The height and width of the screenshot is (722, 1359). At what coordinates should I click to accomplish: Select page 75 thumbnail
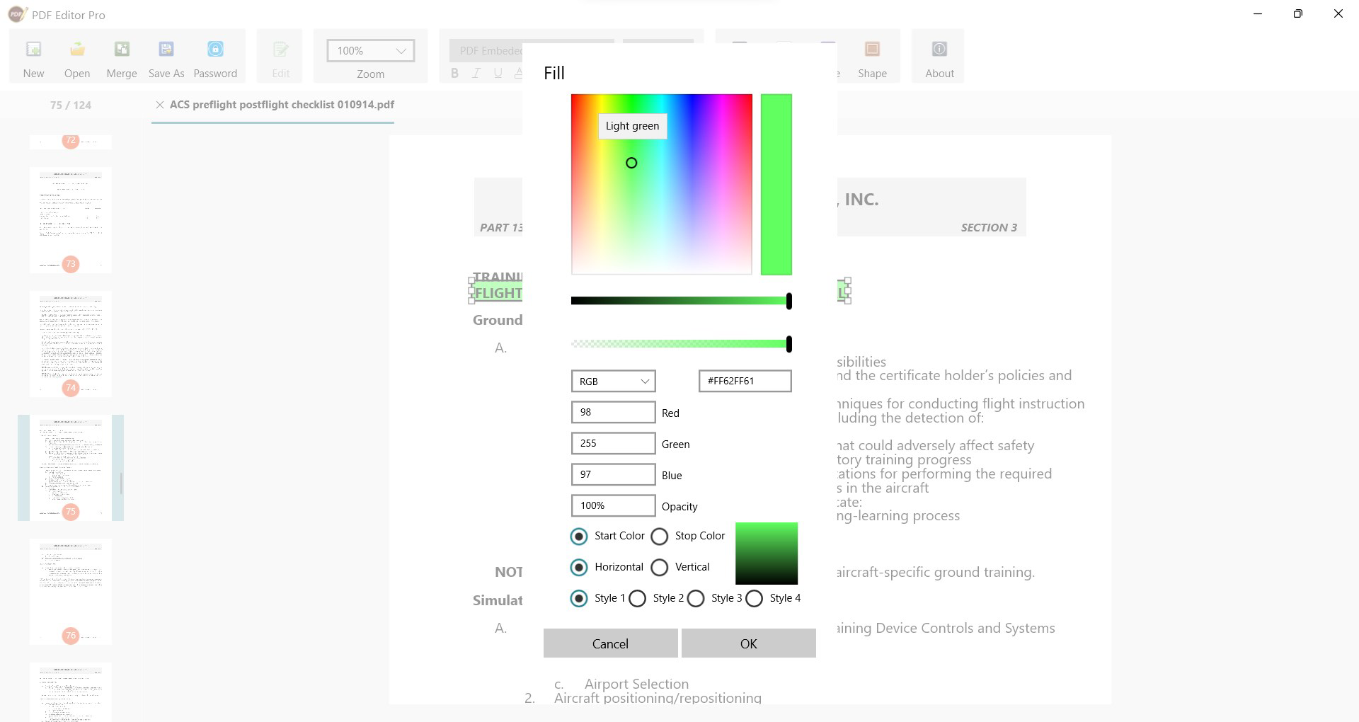pos(71,468)
